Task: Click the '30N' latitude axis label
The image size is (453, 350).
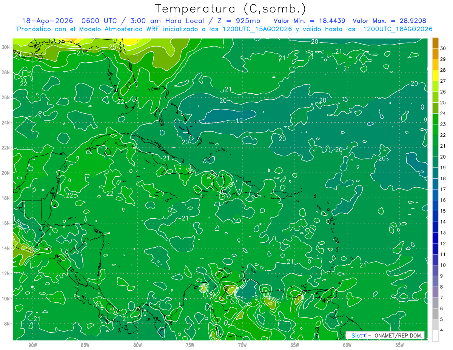Action: click(6, 47)
